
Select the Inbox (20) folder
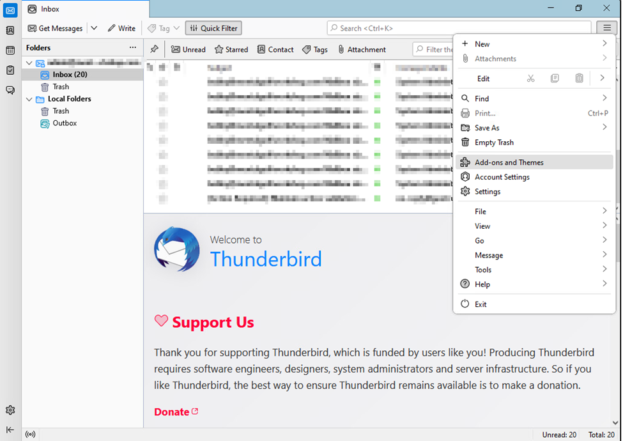[82, 74]
